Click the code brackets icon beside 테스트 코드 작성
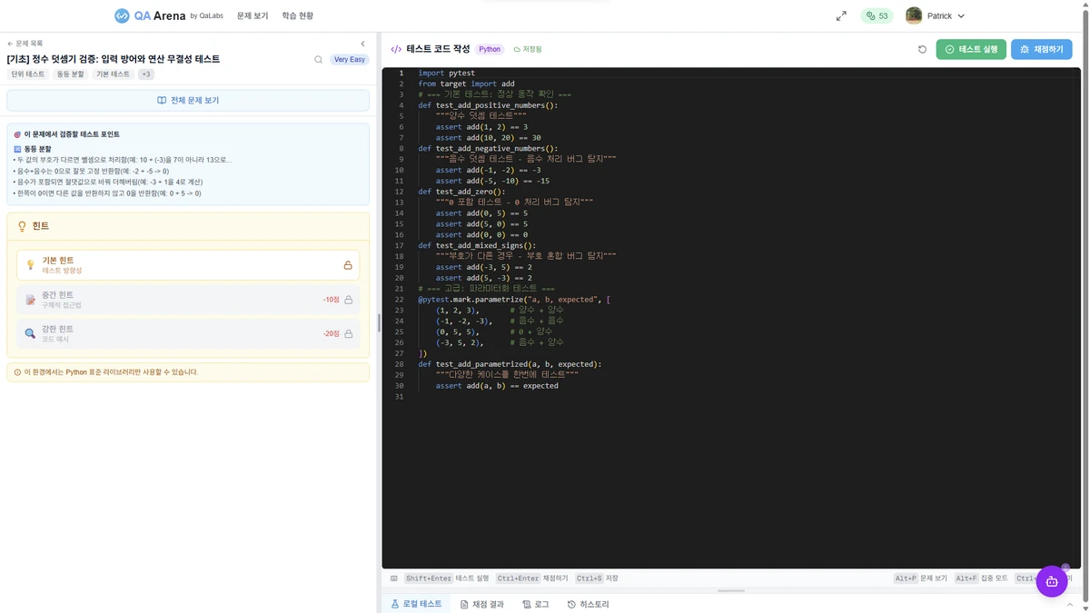1090x613 pixels. [396, 49]
